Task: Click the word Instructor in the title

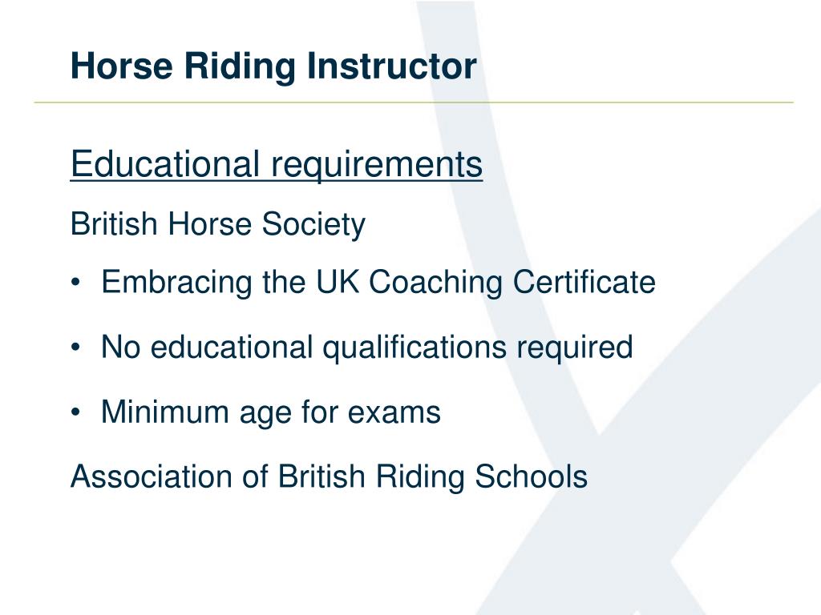Action: tap(391, 66)
